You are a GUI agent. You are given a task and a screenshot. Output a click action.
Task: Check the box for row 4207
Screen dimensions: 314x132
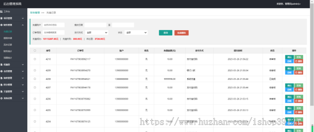coord(35,88)
